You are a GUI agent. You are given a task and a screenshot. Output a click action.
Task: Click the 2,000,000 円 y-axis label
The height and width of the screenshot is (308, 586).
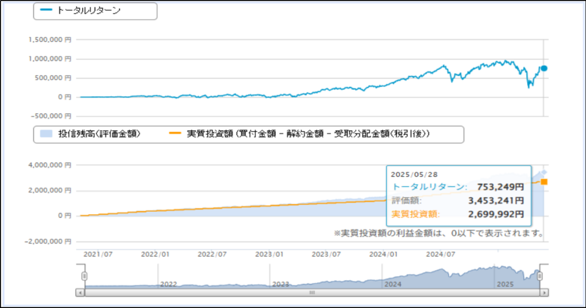[x=50, y=190]
